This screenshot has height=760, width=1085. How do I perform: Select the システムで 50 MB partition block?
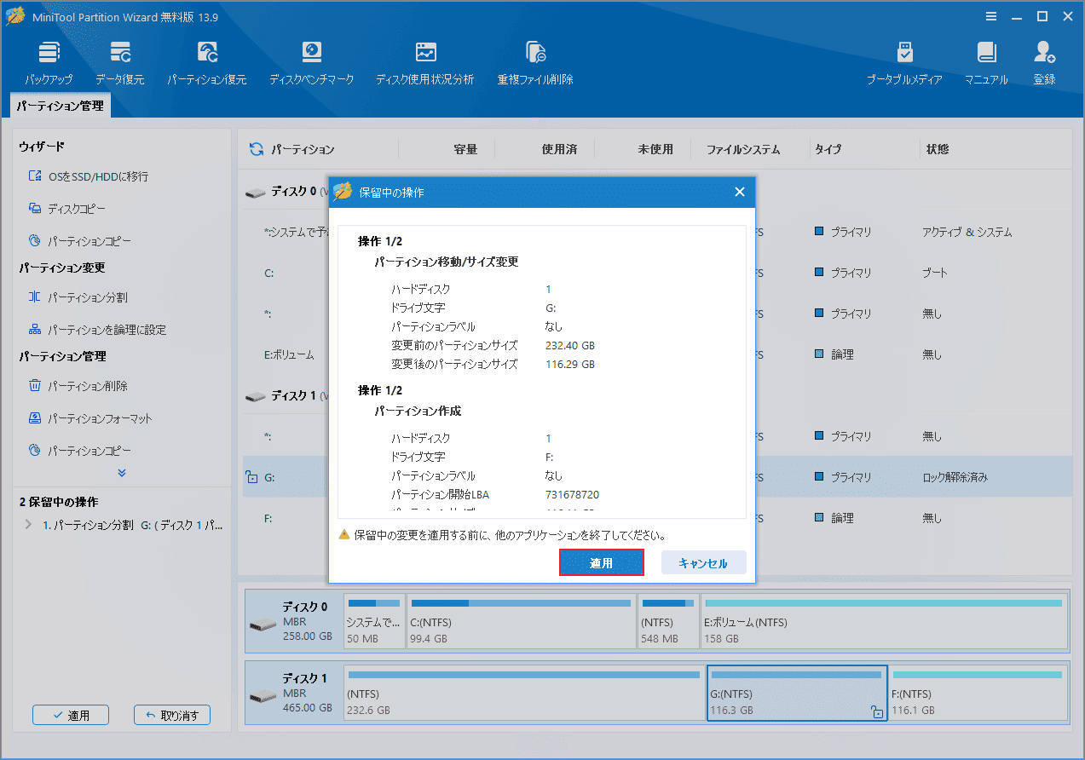(x=374, y=623)
